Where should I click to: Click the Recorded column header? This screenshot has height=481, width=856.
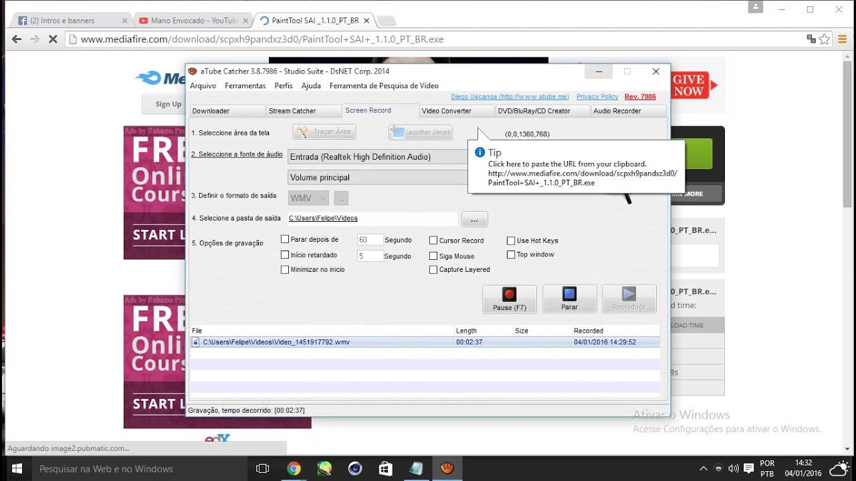pos(615,331)
